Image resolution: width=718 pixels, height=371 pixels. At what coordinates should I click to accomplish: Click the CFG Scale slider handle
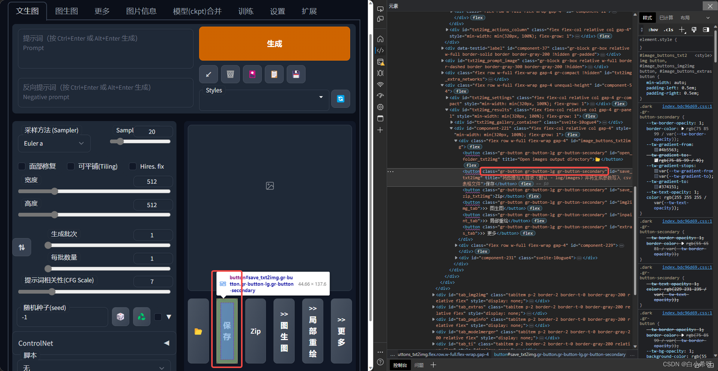point(52,292)
